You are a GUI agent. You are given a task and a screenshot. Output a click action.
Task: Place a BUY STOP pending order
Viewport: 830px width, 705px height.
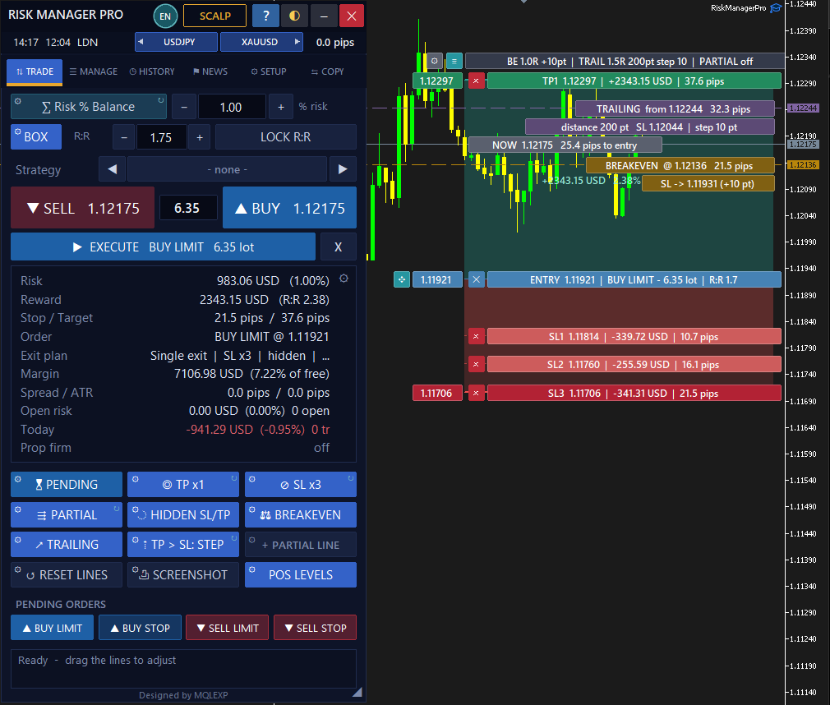coord(140,628)
